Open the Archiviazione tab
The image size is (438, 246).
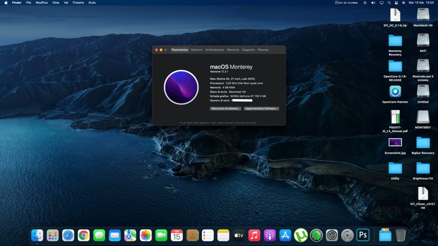(215, 50)
